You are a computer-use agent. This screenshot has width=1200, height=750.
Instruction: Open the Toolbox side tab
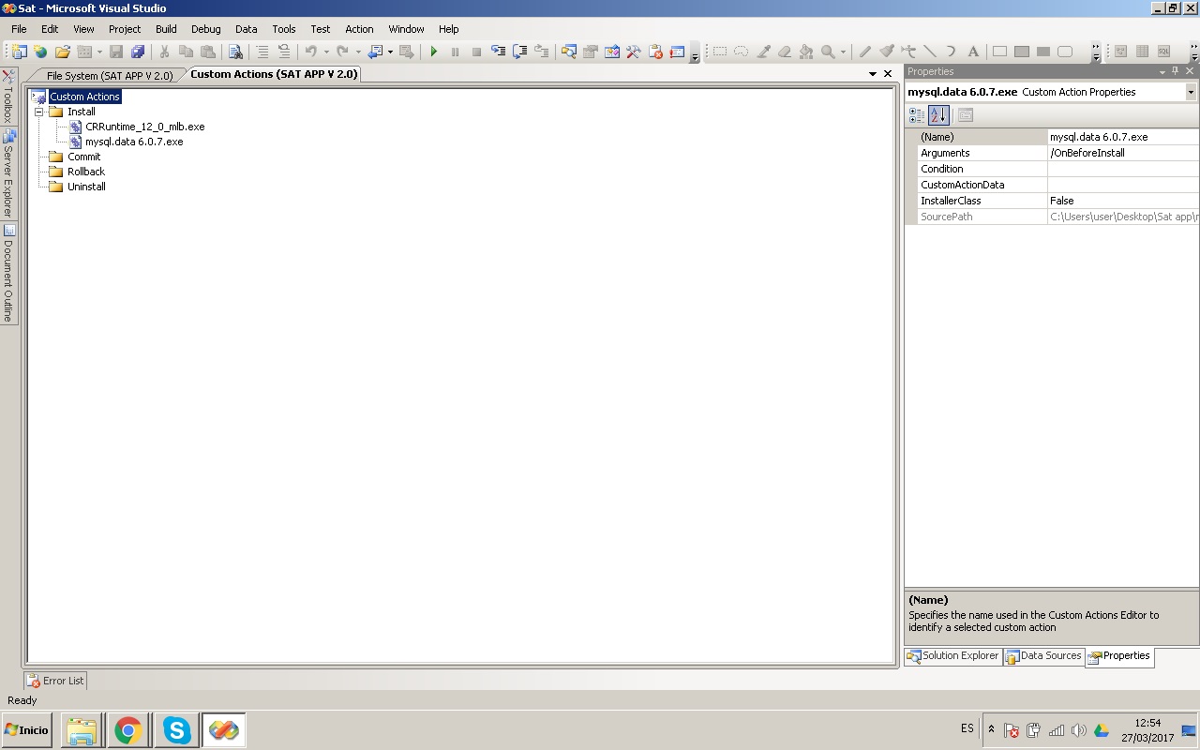click(x=7, y=96)
